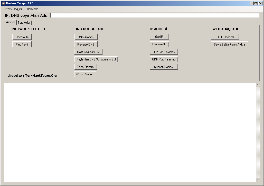Click the NETWORK TESTLERİ heading
Screen dimensions: 264x186
point(30,29)
